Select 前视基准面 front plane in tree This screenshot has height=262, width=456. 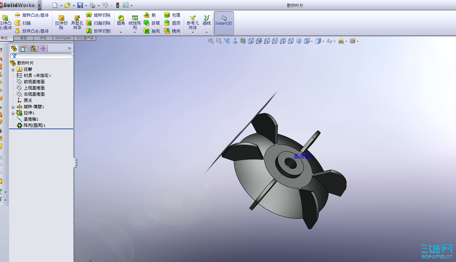(31, 82)
